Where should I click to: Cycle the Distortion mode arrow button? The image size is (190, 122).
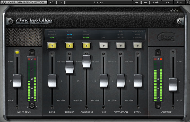(x=120, y=46)
